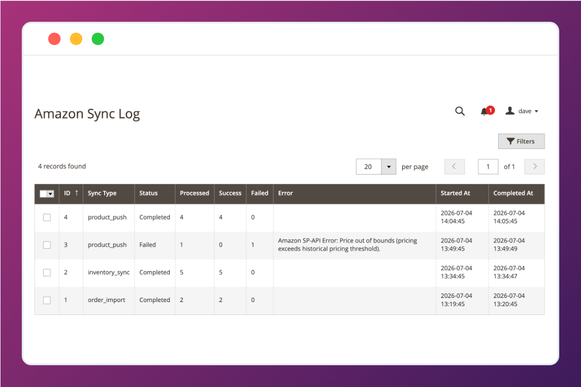Image resolution: width=581 pixels, height=387 pixels.
Task: Sort by Processed column header
Action: tap(195, 193)
